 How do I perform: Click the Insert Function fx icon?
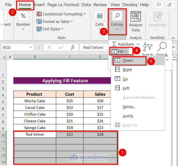point(72,47)
